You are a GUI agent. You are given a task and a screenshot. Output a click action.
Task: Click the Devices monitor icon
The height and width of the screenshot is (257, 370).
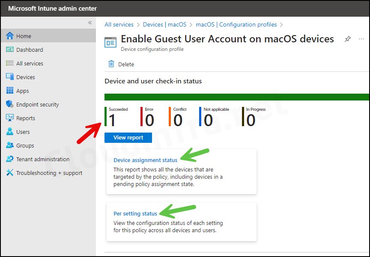click(10, 77)
